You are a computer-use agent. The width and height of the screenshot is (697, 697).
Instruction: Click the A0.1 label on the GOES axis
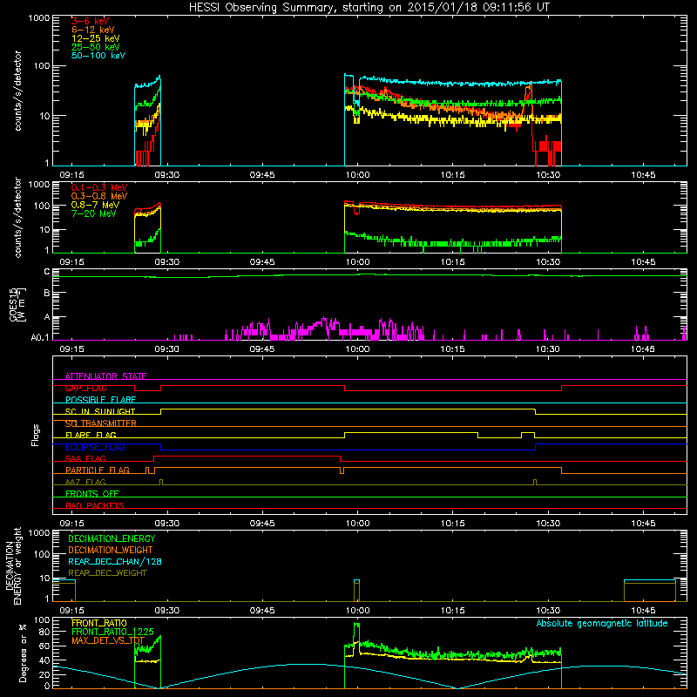click(x=40, y=338)
